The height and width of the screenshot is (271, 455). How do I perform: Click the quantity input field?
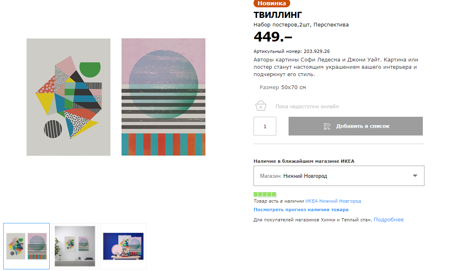point(265,126)
